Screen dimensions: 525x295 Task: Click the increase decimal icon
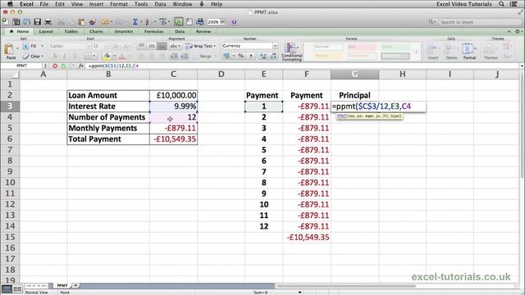[262, 56]
